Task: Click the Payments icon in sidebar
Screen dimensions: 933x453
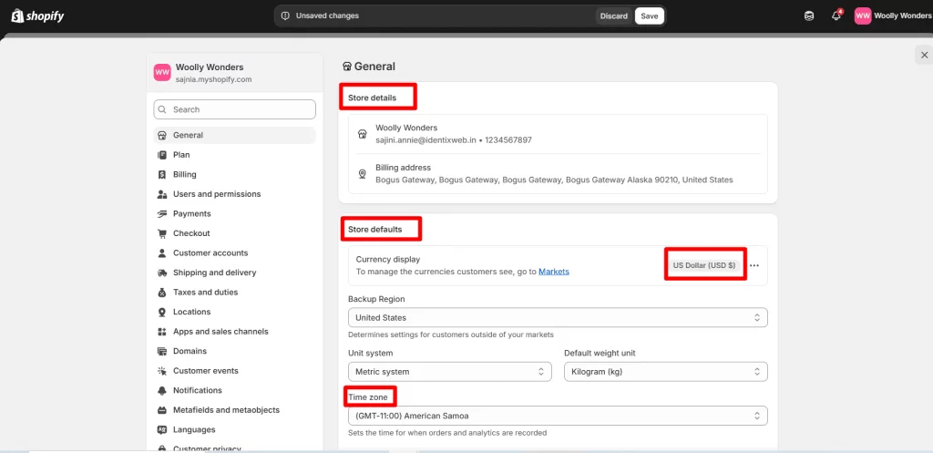Action: [x=162, y=213]
